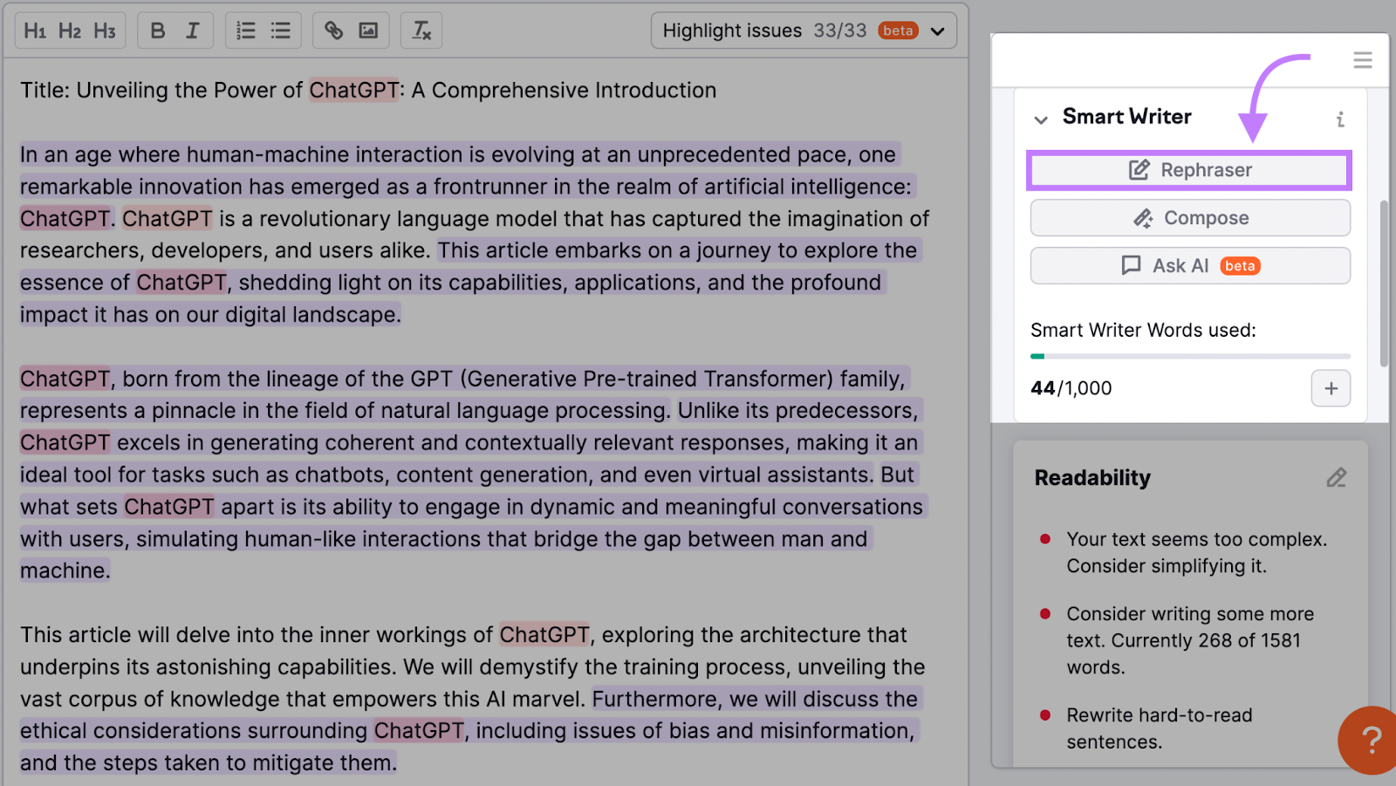1396x786 pixels.
Task: Clear text formatting
Action: (421, 31)
